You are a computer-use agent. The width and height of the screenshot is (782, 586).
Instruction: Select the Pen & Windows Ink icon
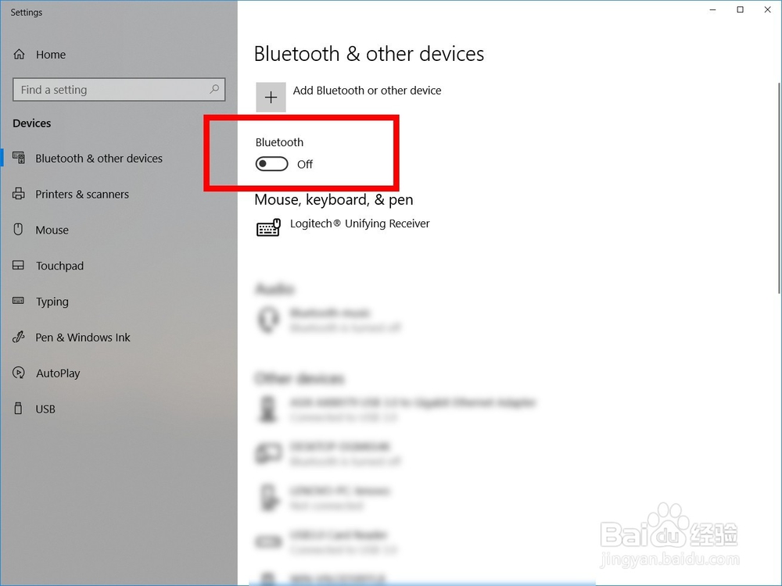18,338
